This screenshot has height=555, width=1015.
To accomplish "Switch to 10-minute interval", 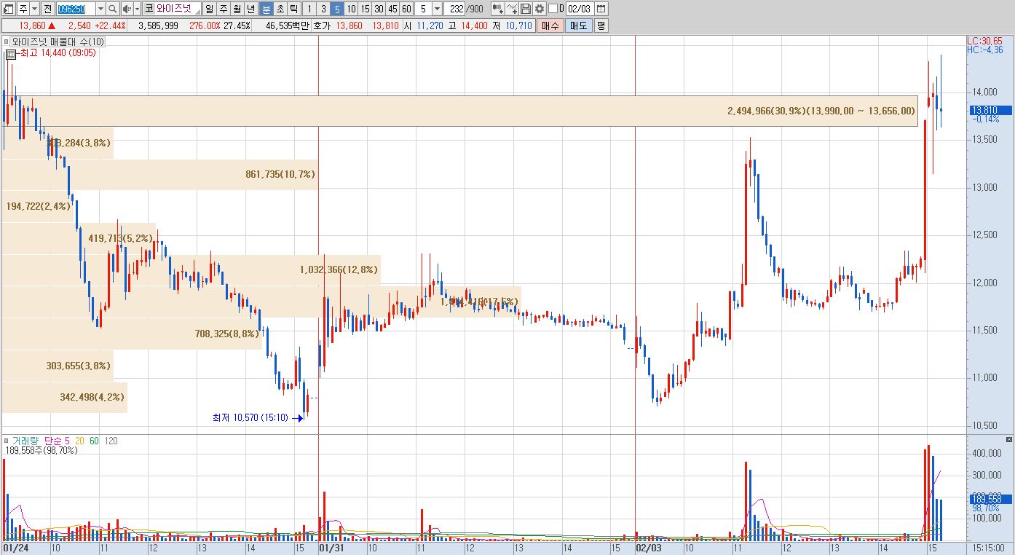I will pyautogui.click(x=351, y=9).
